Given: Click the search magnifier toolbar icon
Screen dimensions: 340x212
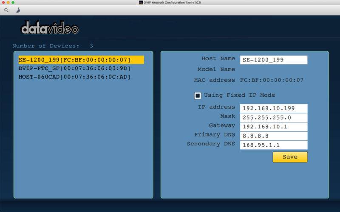Looking at the screenshot, I should (6, 10).
